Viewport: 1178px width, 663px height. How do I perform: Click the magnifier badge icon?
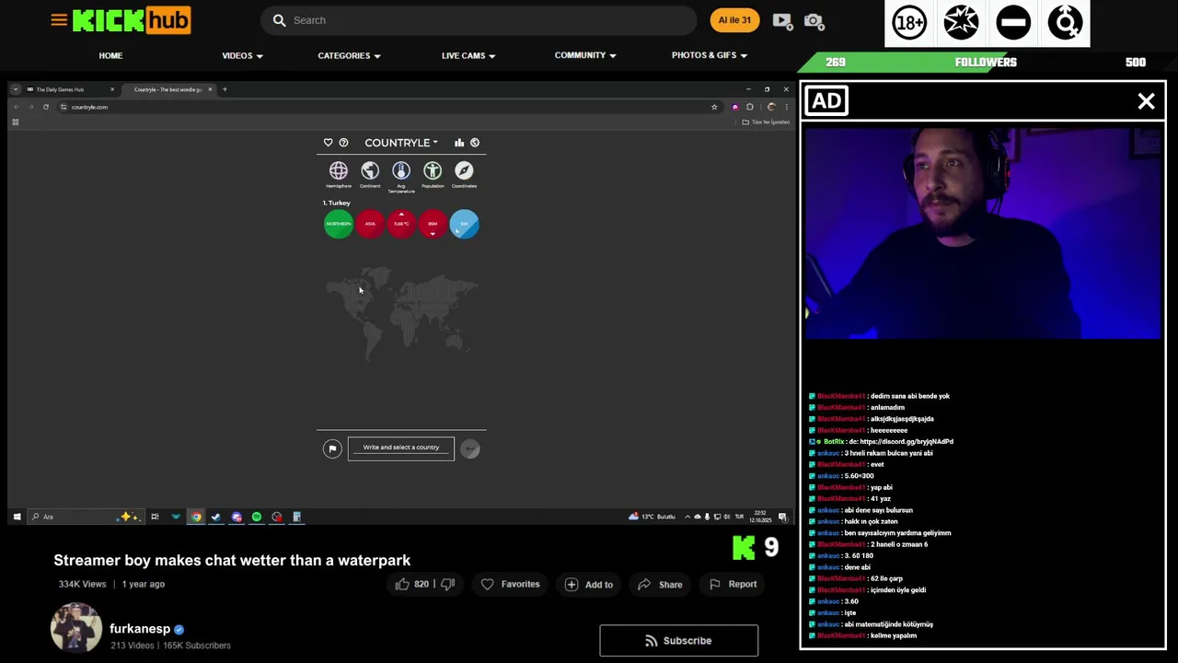coord(1066,22)
